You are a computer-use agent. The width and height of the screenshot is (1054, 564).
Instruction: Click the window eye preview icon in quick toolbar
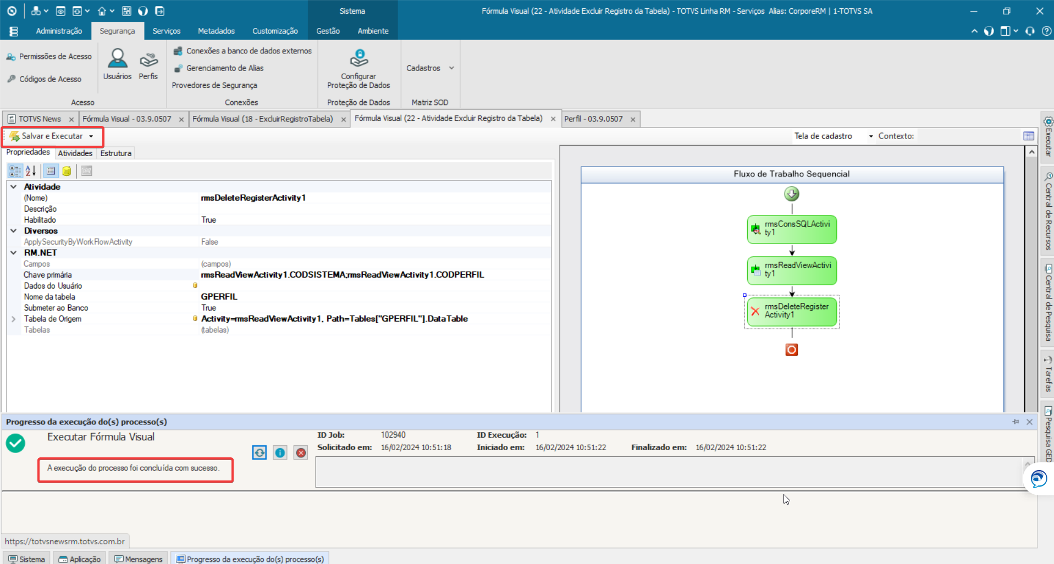click(61, 11)
